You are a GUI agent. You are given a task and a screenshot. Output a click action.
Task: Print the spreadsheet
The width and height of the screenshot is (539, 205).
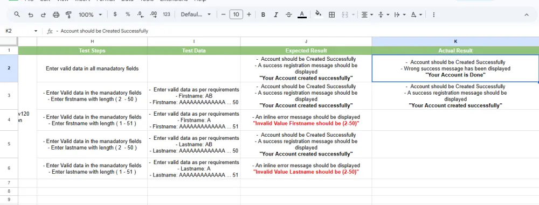click(x=56, y=15)
